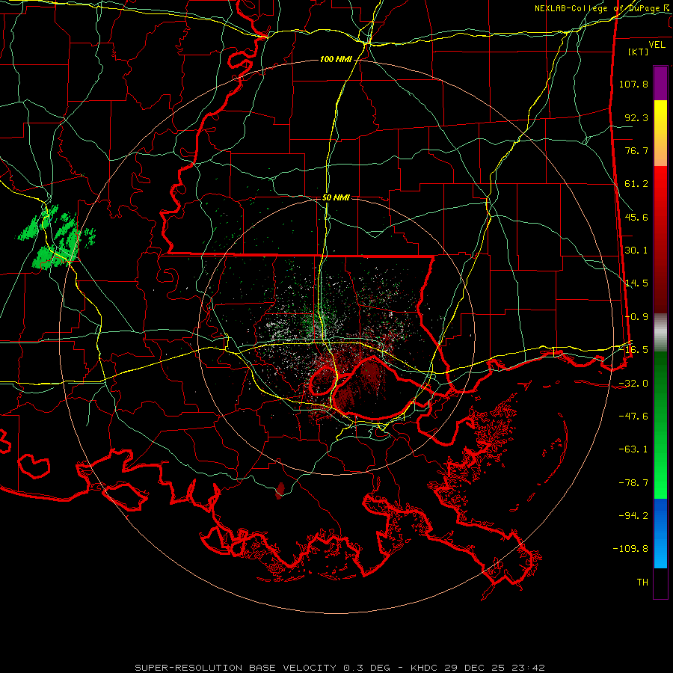Click the 76.7 velocity scale value

(x=636, y=150)
